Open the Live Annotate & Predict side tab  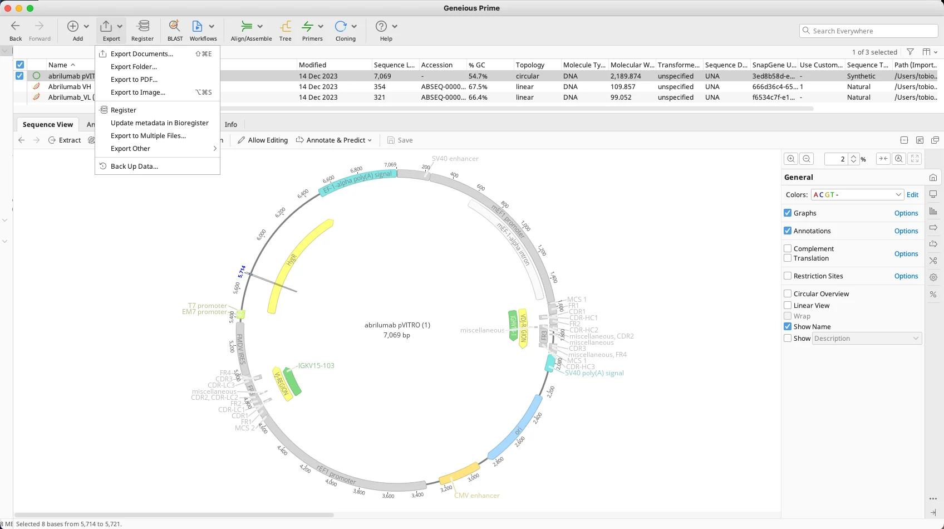(x=933, y=244)
